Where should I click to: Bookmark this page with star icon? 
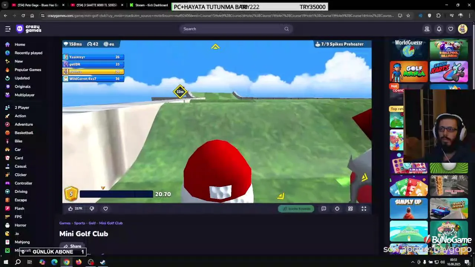(x=408, y=16)
